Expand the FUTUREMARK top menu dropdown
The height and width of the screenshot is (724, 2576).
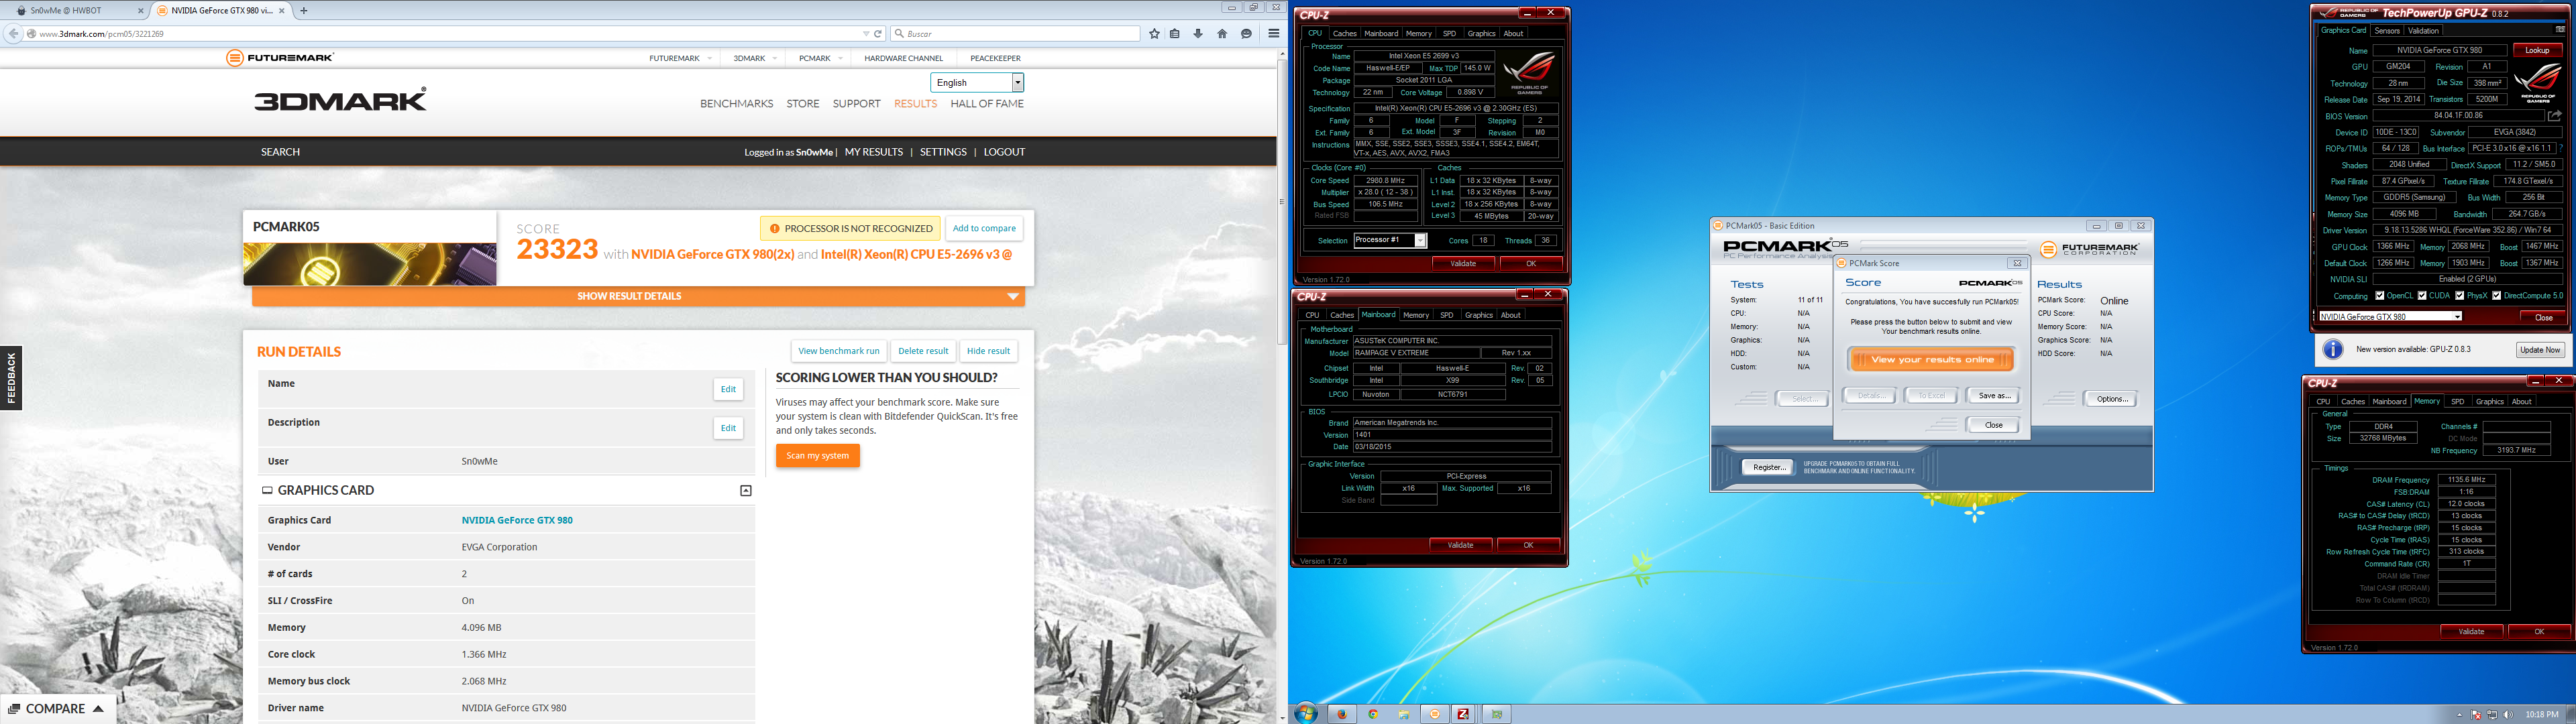point(710,58)
